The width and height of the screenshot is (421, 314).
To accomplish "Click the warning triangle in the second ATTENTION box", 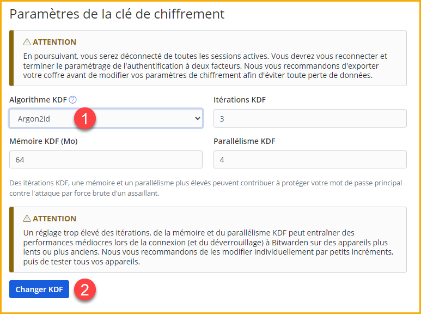I will (x=27, y=219).
